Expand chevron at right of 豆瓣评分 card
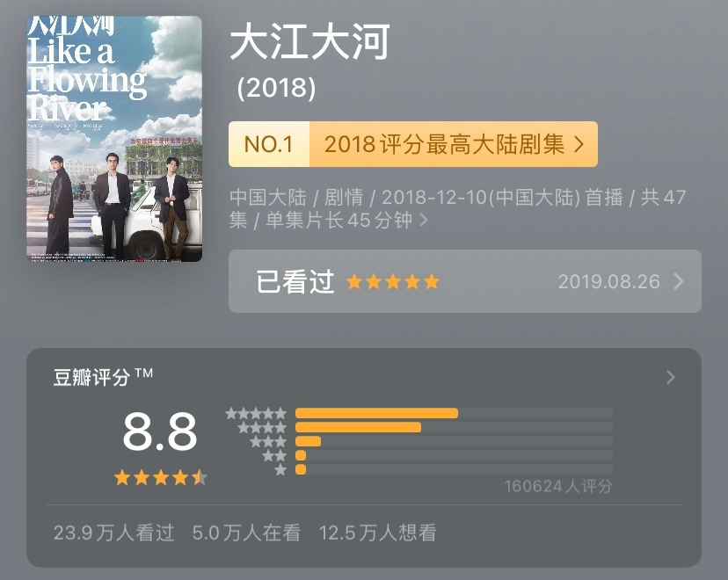728x580 pixels. [x=671, y=377]
